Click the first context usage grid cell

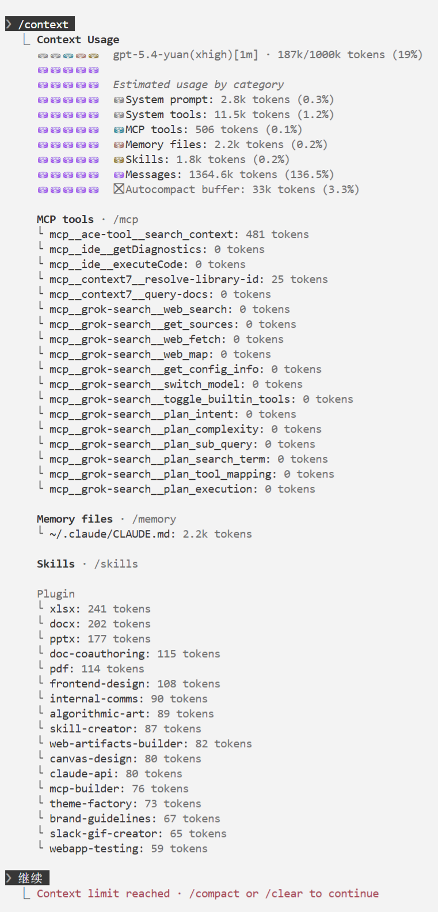[x=43, y=55]
